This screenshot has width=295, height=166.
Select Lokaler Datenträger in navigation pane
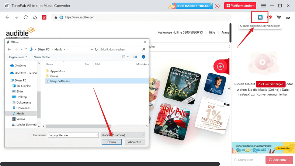(x=24, y=125)
